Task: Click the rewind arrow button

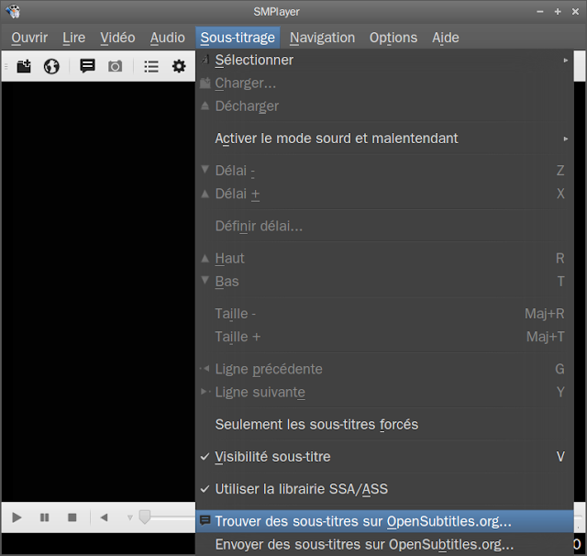Action: click(104, 517)
